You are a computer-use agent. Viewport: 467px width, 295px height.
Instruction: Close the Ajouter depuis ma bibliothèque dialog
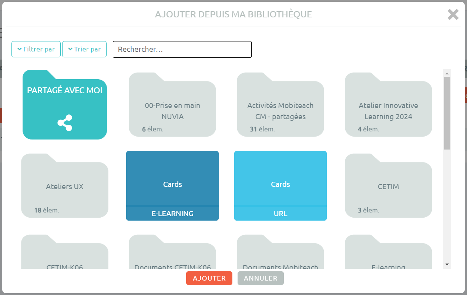point(453,14)
